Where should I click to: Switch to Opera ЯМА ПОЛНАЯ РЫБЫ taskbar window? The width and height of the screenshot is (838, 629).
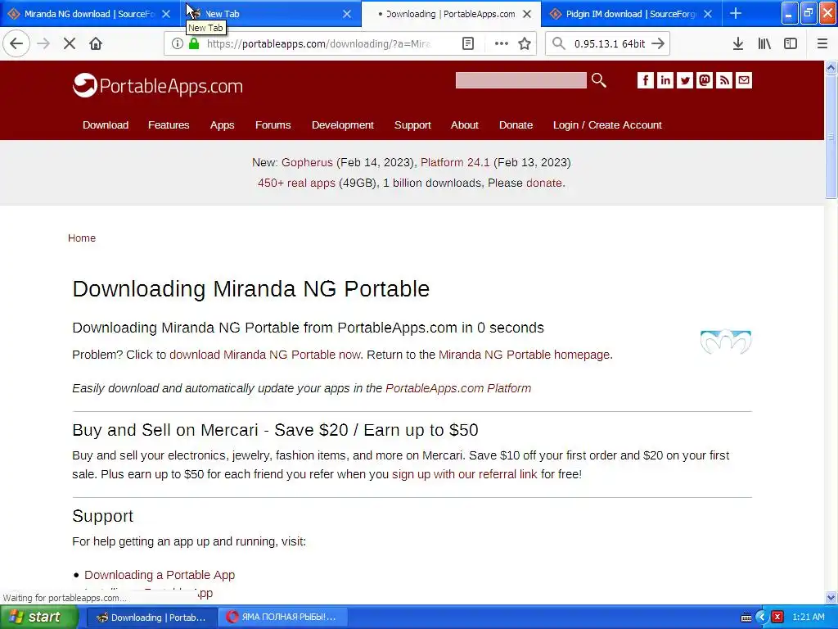(x=282, y=618)
